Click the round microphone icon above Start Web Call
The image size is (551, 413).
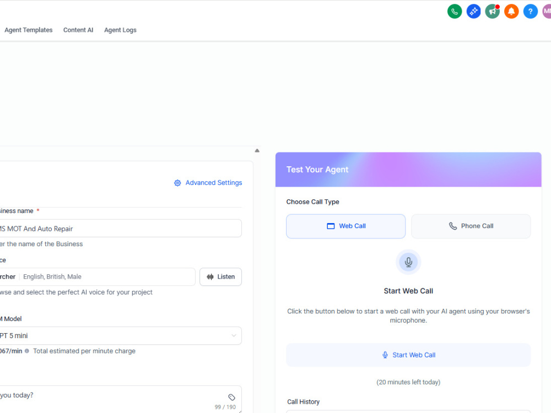coord(408,262)
